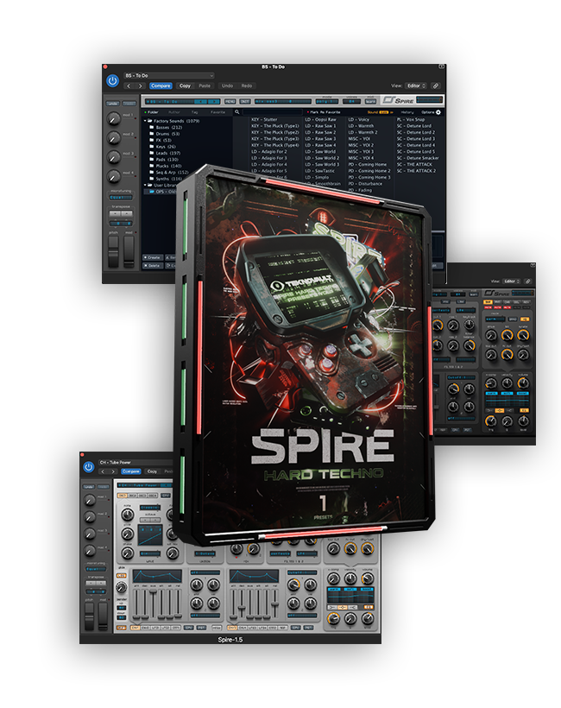The image size is (561, 708).
Task: Click Spire MENU button in top window
Action: [230, 102]
